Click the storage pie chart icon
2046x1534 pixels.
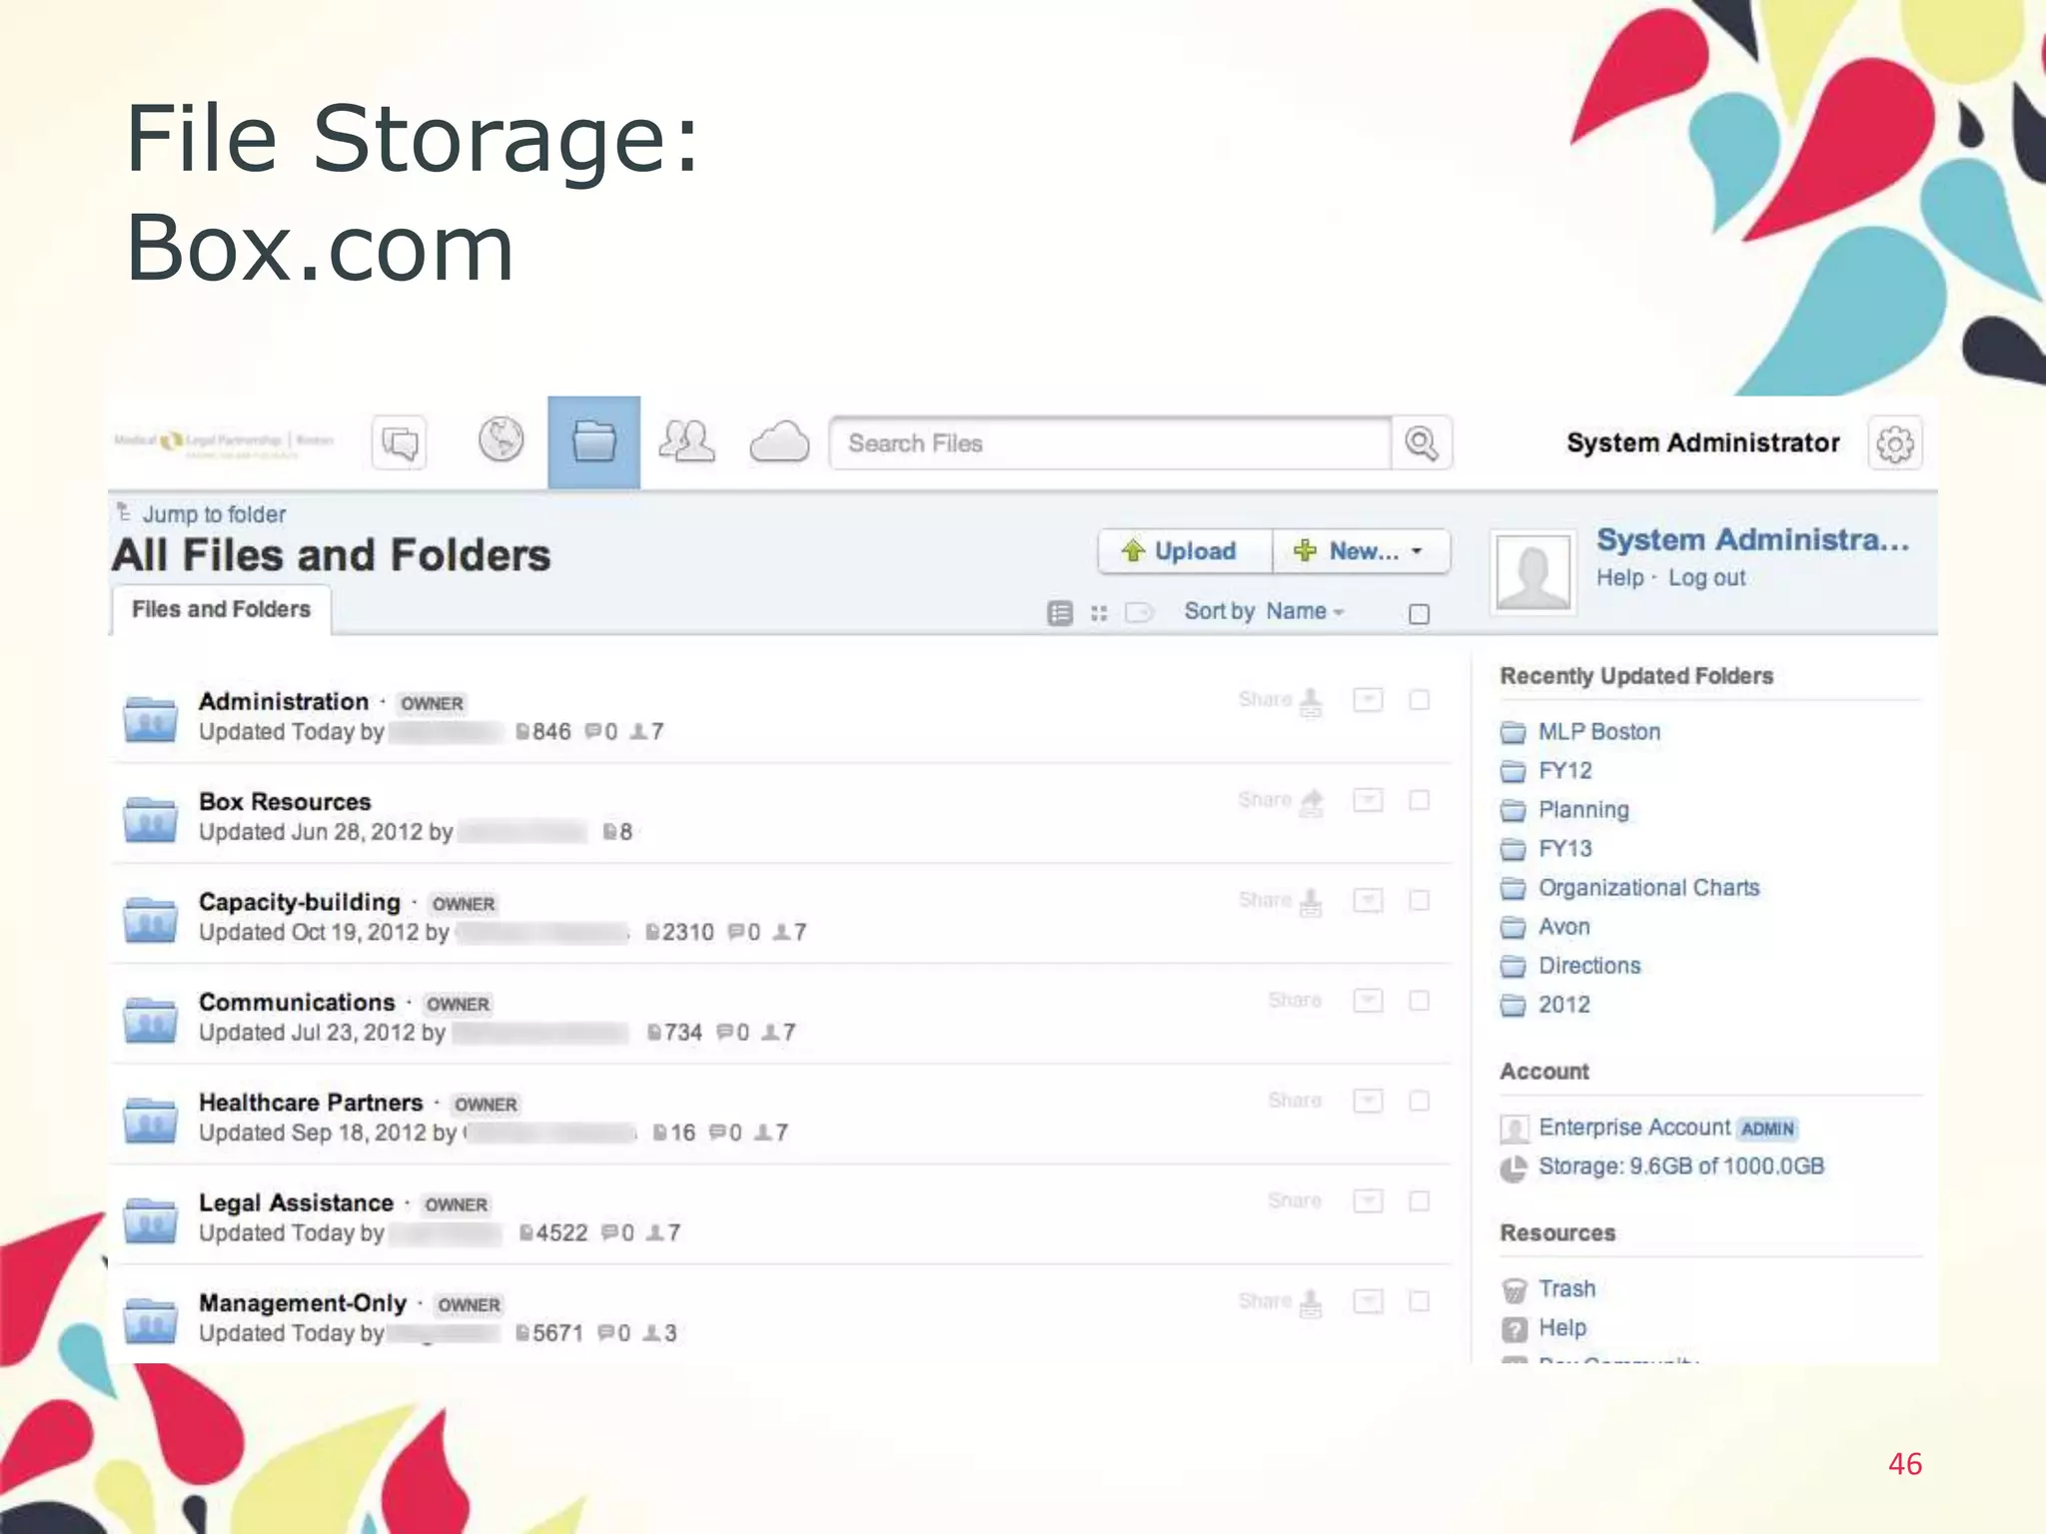coord(1515,1167)
